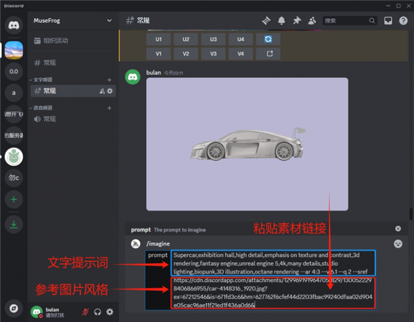Click the V1 variation button
Image resolution: width=414 pixels, height=322 pixels.
(158, 54)
